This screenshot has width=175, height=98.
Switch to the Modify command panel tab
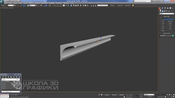pos(162,8)
